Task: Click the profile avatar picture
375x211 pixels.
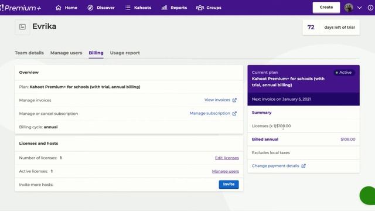Action: click(x=349, y=8)
